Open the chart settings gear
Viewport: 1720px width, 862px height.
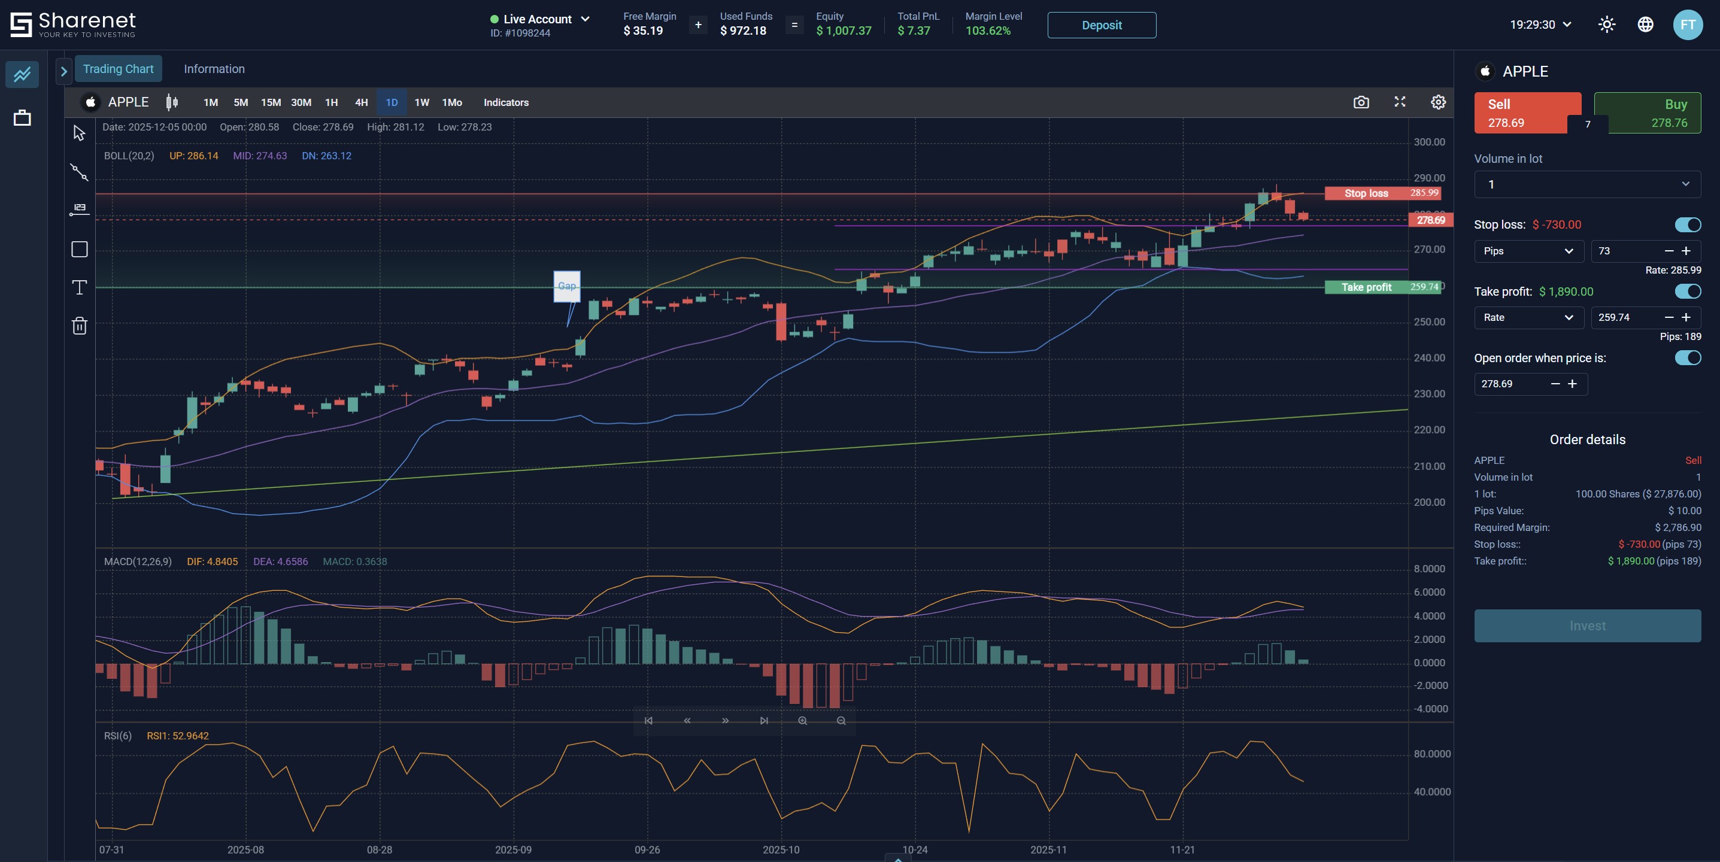1438,102
